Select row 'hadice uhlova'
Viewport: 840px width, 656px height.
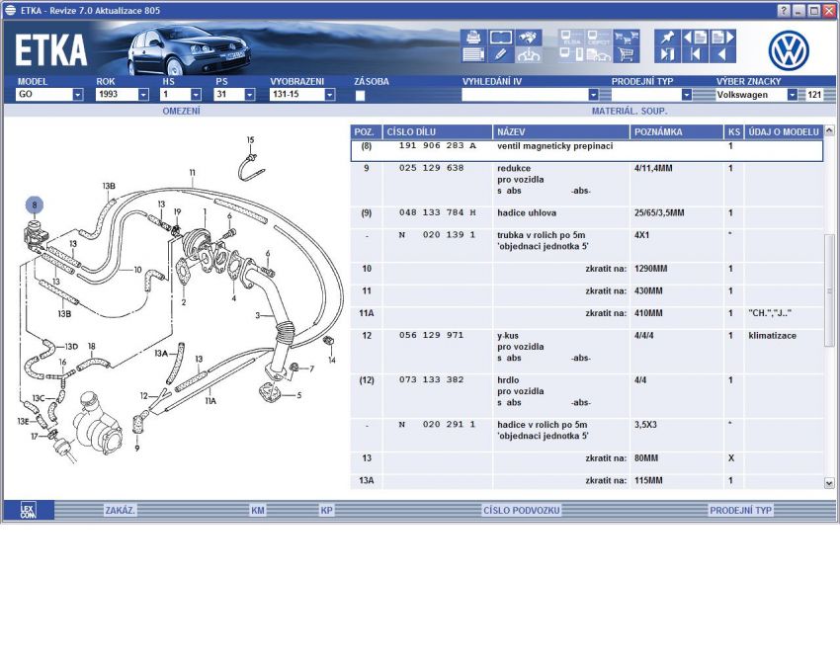[x=587, y=217]
